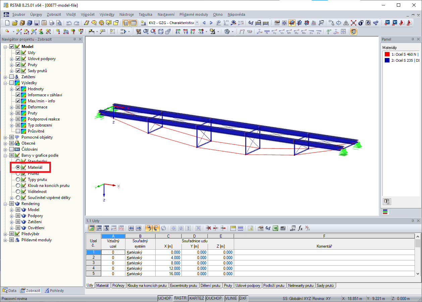
Task: Show bending moment Mz diagram icon
Action: pos(304,32)
